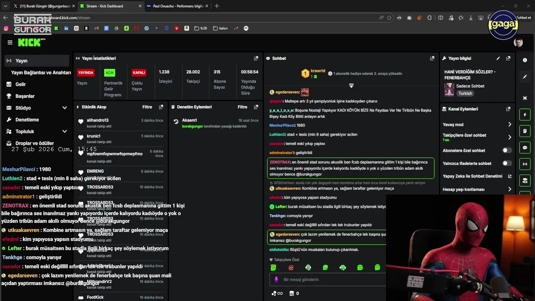The width and height of the screenshot is (535, 301).
Task: Insert the red angry emote
Action: point(291,268)
